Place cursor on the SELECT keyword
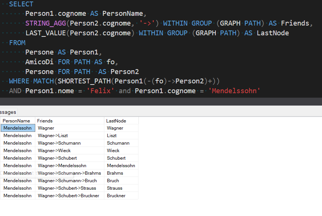322x216 pixels. click(21, 4)
